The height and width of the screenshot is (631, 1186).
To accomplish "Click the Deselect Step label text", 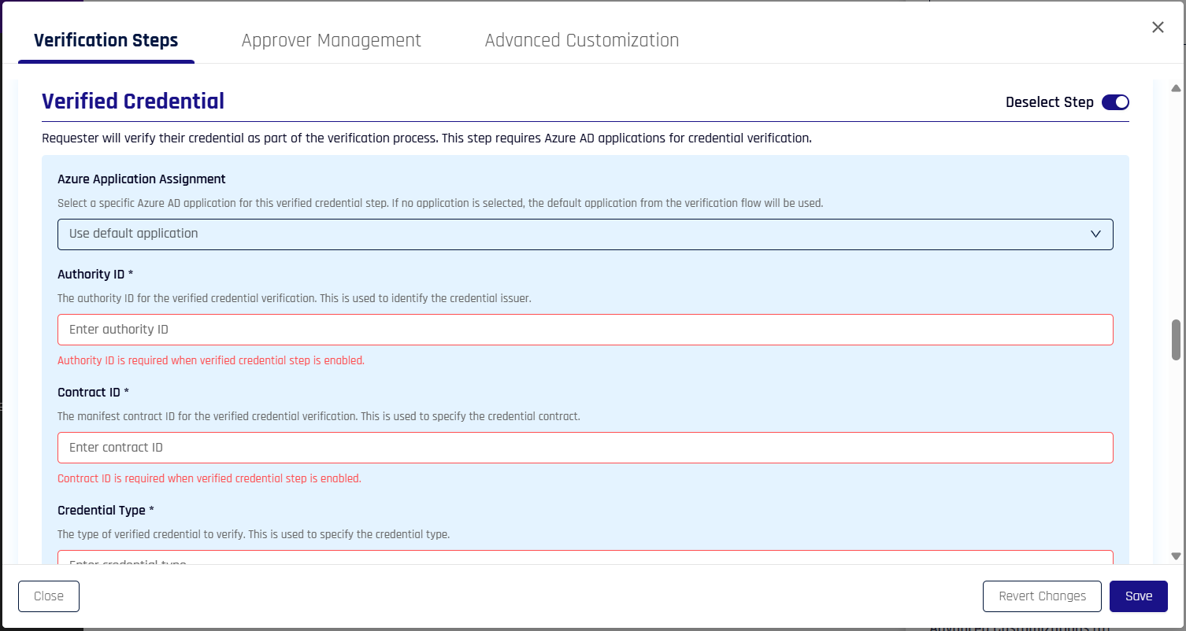I will pyautogui.click(x=1049, y=102).
